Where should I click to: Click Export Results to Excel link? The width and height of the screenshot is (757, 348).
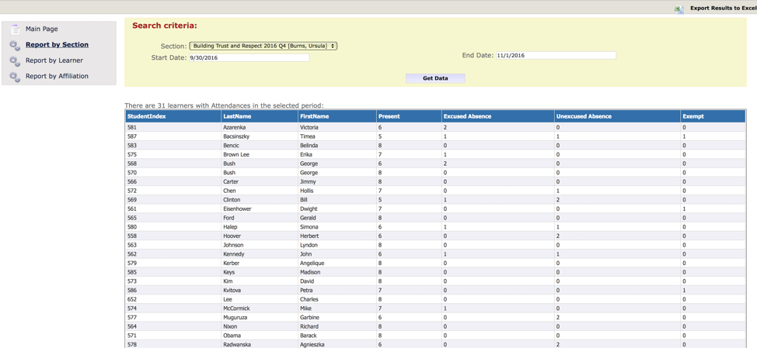click(722, 9)
